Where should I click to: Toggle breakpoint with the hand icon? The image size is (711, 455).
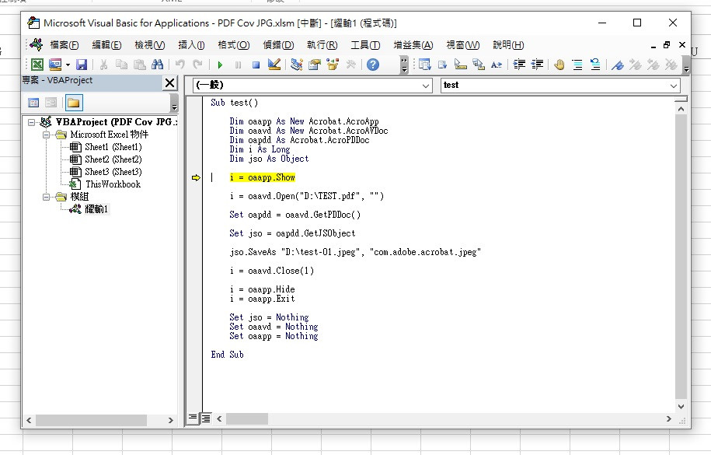[x=559, y=65]
